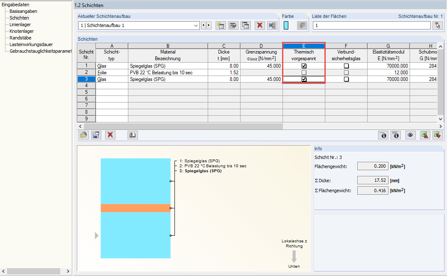Select row header for Schicht 3
This screenshot has height=276, width=447.
(86, 79)
